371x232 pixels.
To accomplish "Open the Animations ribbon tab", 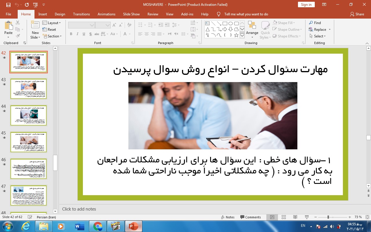I will click(106, 14).
